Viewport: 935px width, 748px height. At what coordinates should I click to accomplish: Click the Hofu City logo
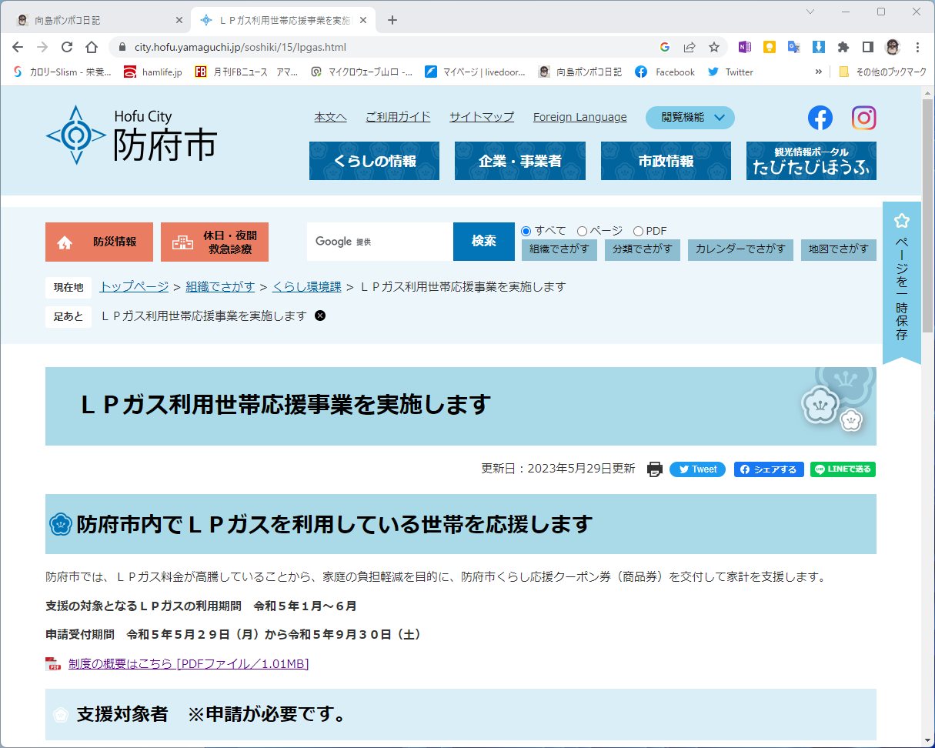[x=132, y=135]
